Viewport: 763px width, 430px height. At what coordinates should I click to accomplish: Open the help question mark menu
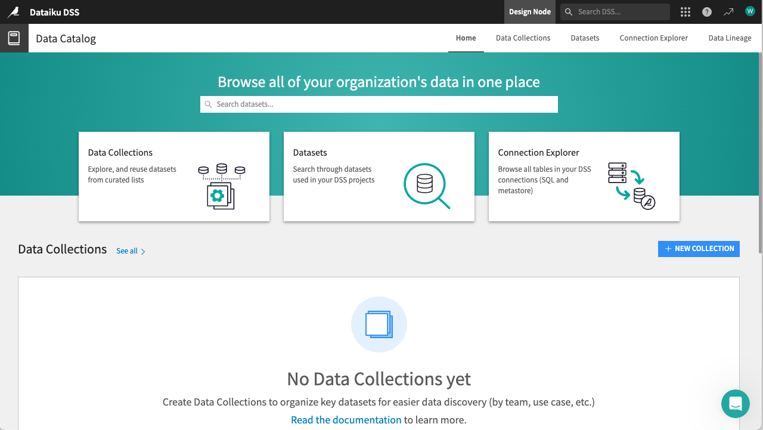tap(707, 12)
